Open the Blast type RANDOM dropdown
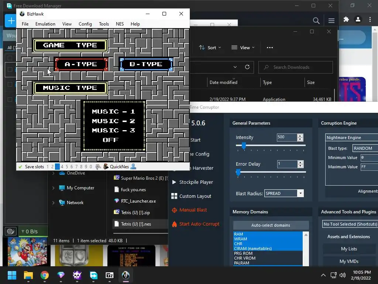 (365, 148)
